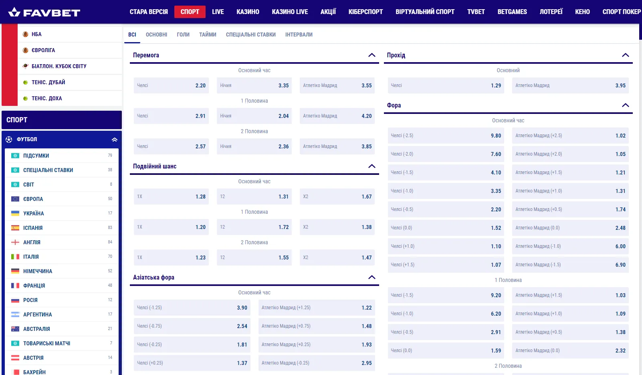Screen dimensions: 642x375
Task: Click the Spain flag icon
Action: 15,228
